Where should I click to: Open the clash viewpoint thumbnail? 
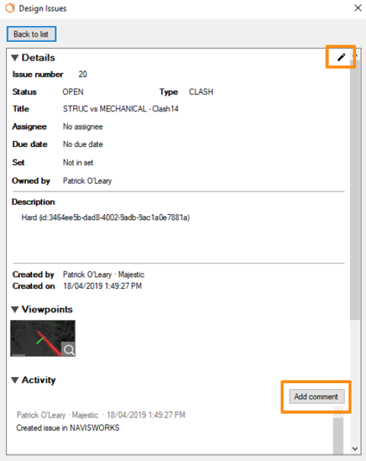pos(43,338)
